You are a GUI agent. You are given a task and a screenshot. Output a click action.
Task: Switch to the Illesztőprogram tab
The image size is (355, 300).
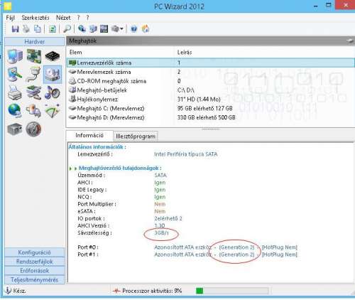click(x=136, y=136)
